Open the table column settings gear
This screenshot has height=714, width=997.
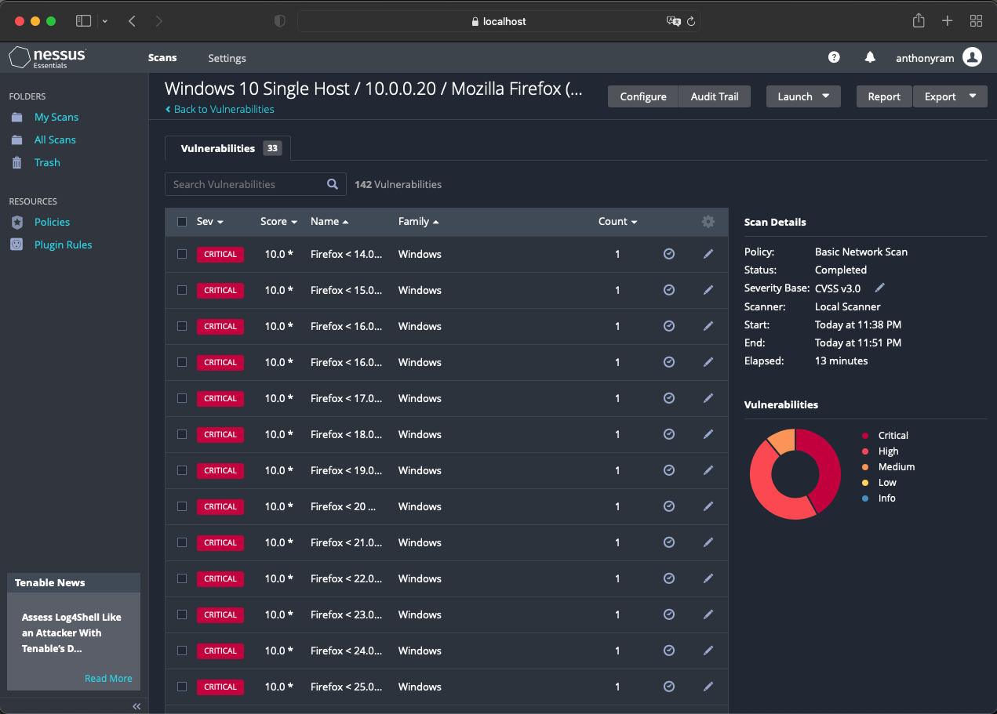[x=708, y=222]
